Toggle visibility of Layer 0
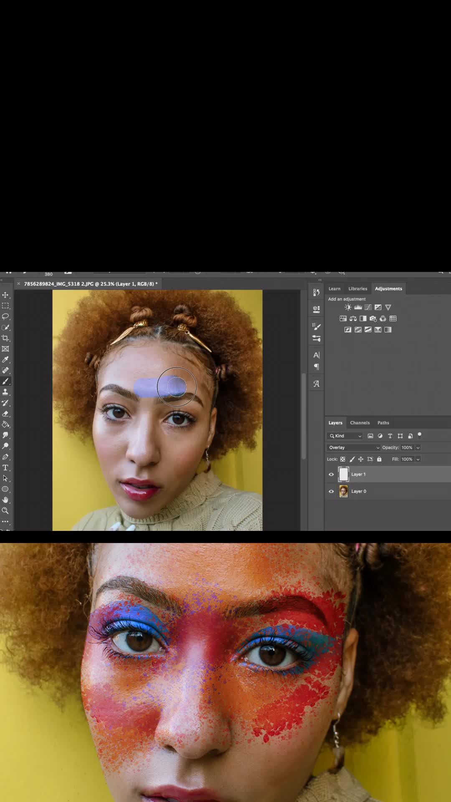451x802 pixels. point(331,492)
